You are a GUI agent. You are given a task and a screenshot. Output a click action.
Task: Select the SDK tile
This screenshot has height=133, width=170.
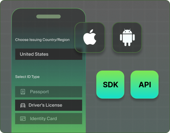[x=110, y=85]
